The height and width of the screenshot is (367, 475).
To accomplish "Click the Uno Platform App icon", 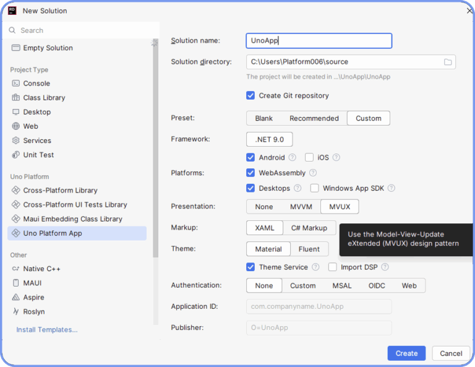I will click(x=15, y=233).
